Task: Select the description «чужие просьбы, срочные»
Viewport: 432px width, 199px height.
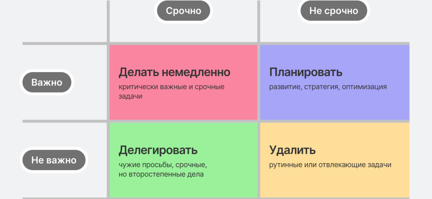Action: tap(162, 165)
